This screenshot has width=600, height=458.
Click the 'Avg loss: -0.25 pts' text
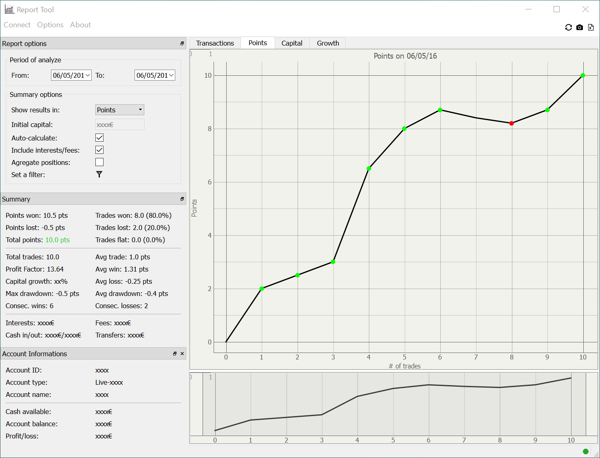(124, 281)
